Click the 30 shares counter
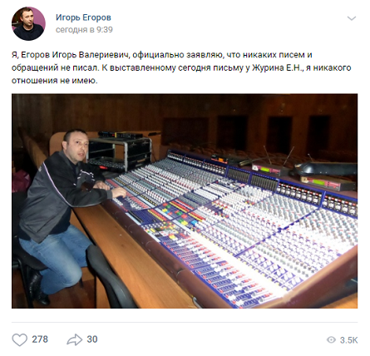Viewport: 370px width, 356px height. point(92,339)
